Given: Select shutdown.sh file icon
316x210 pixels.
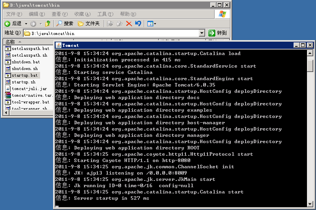Looking at the screenshot, I should (7, 68).
